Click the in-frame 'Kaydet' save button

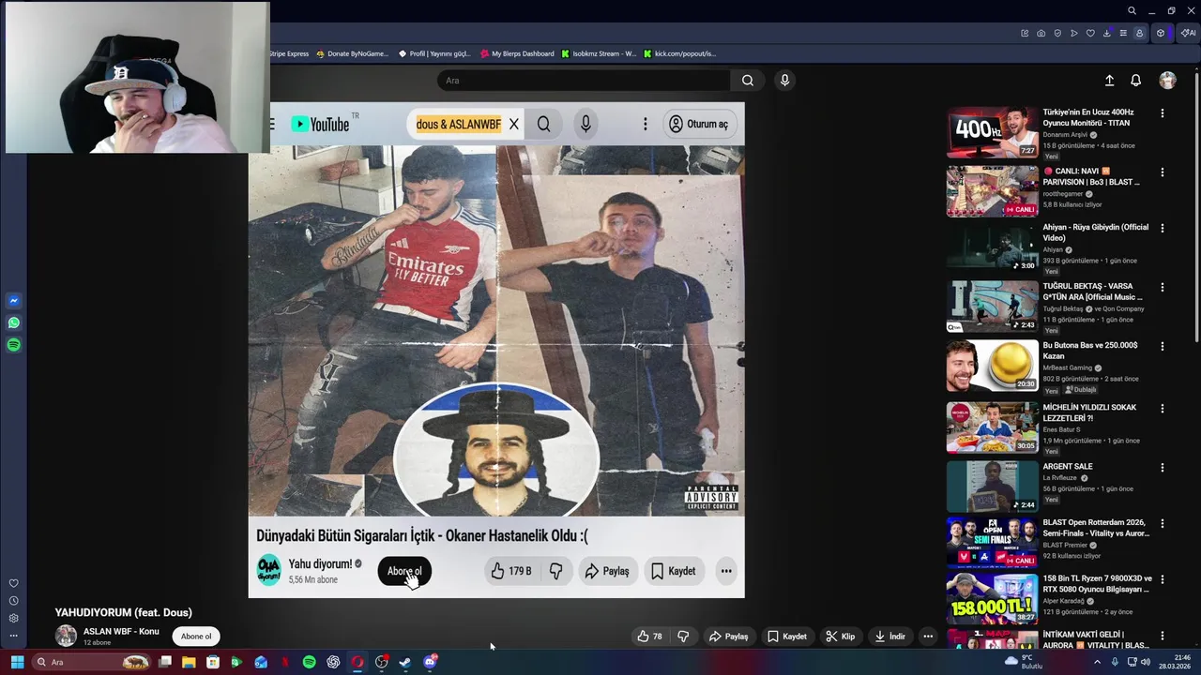click(x=673, y=571)
